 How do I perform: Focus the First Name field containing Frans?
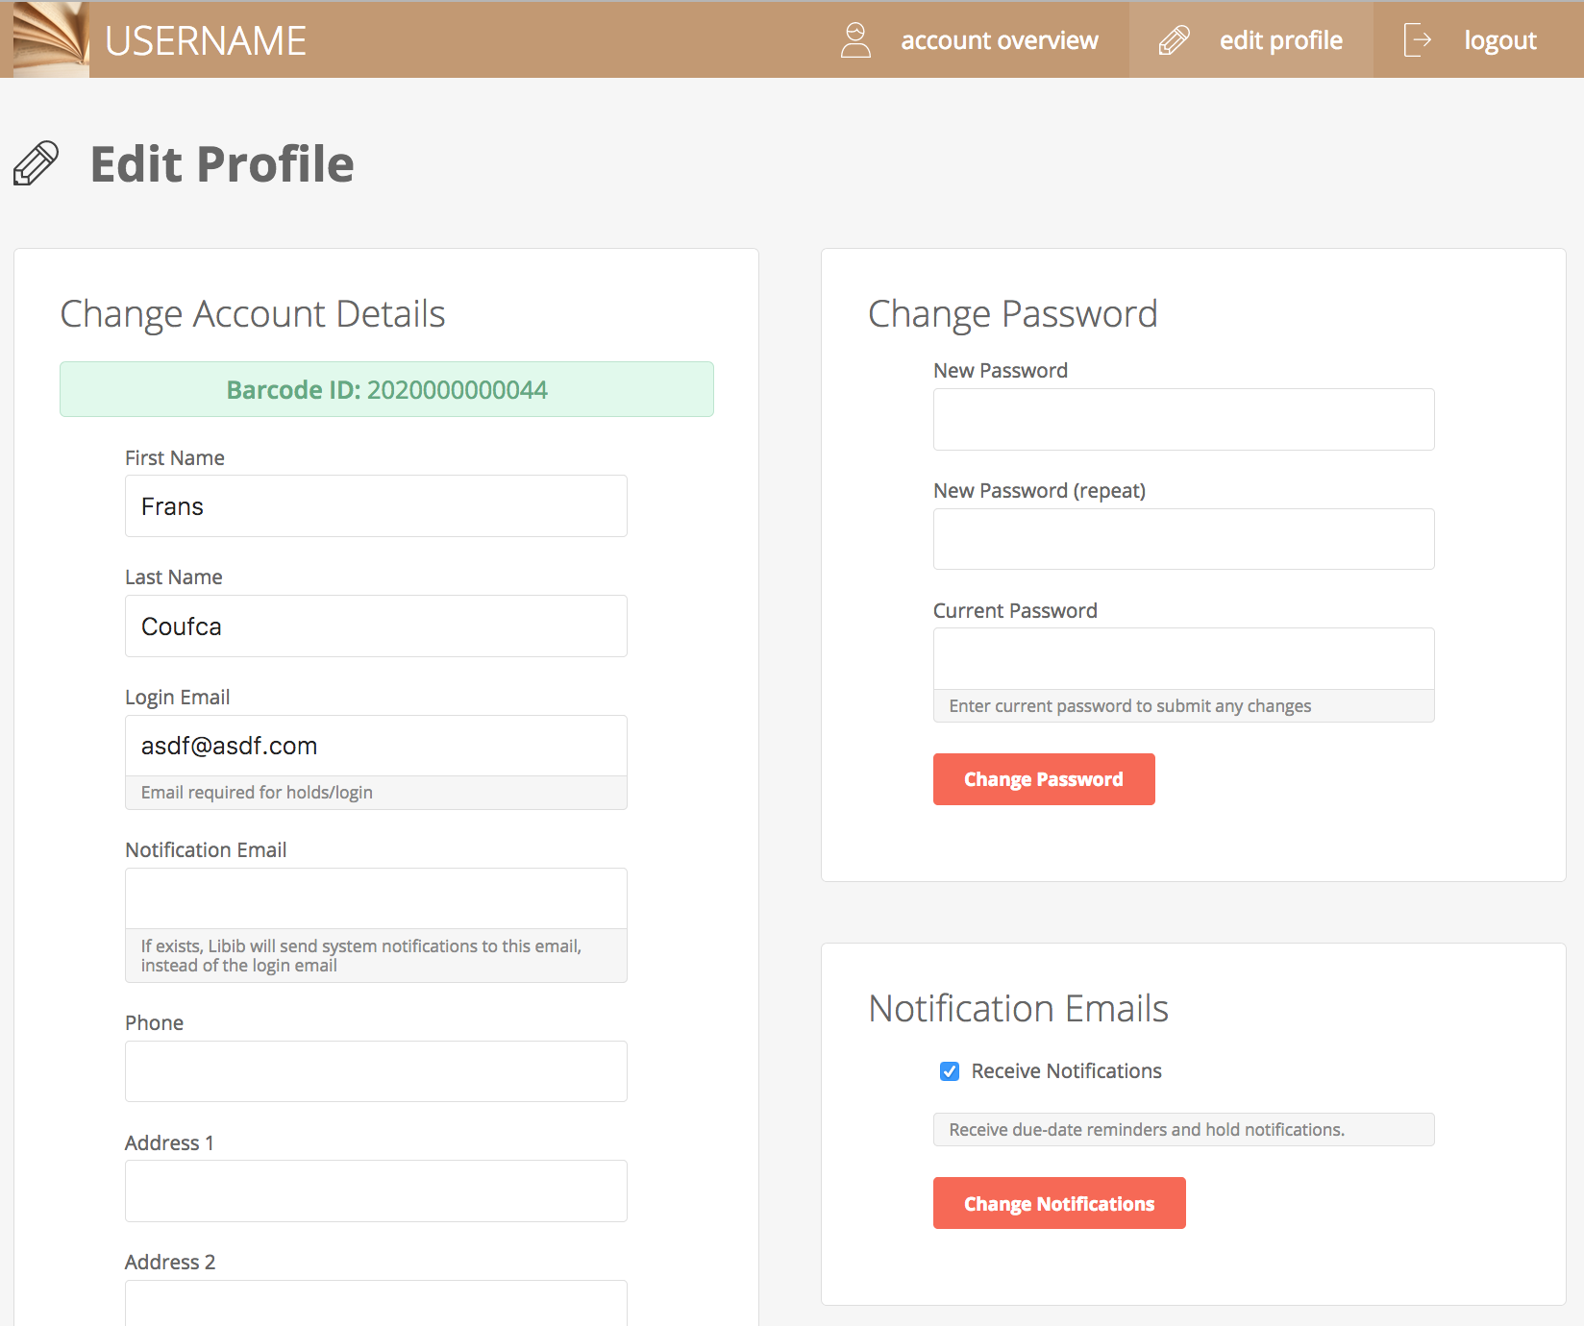pos(376,506)
